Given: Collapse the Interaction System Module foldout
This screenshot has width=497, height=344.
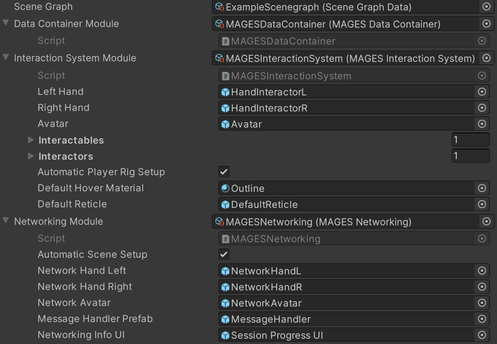Looking at the screenshot, I should click(x=6, y=57).
